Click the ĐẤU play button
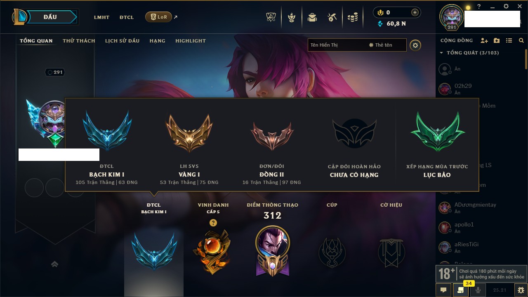528x297 pixels. point(50,17)
